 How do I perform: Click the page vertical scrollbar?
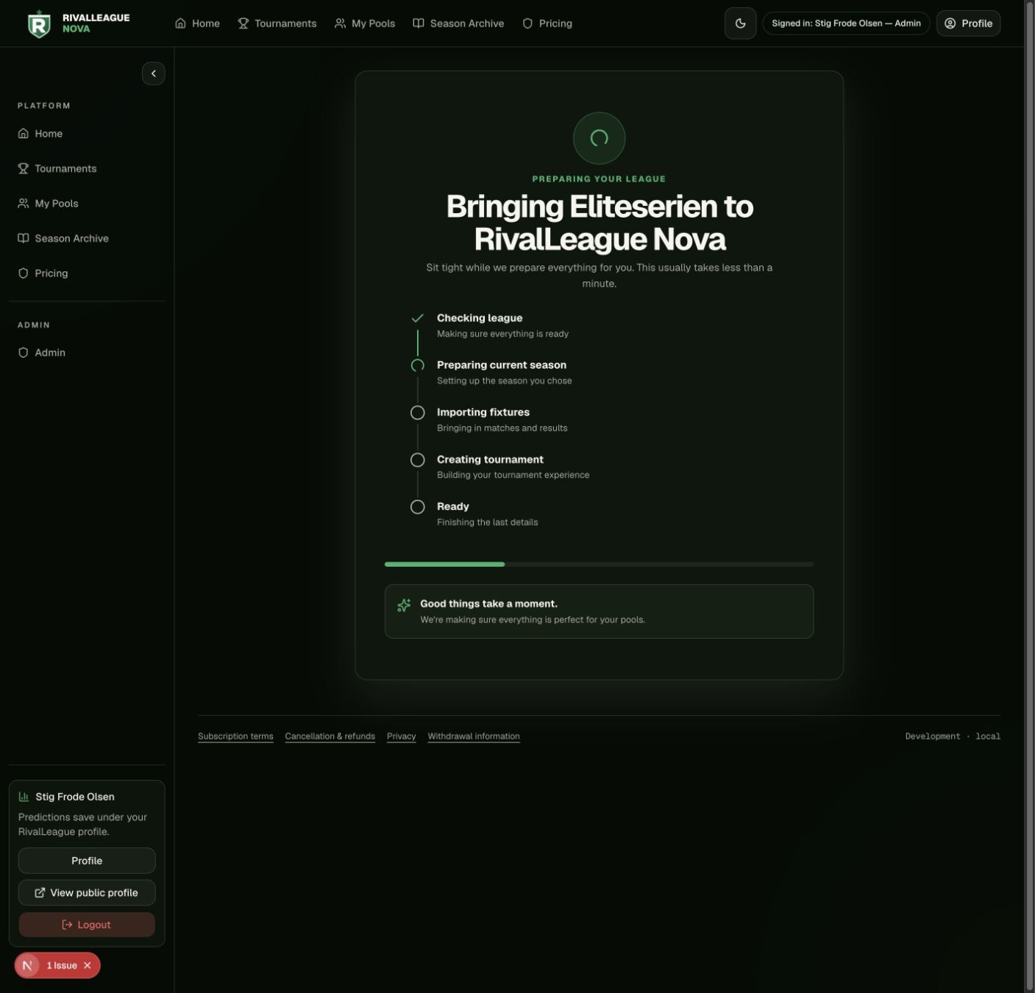click(1029, 496)
